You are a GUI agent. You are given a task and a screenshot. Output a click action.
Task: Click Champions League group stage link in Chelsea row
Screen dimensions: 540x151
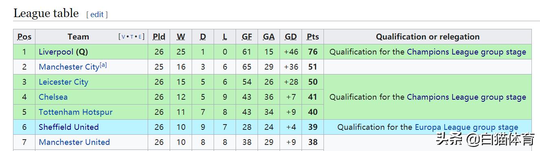coord(466,97)
